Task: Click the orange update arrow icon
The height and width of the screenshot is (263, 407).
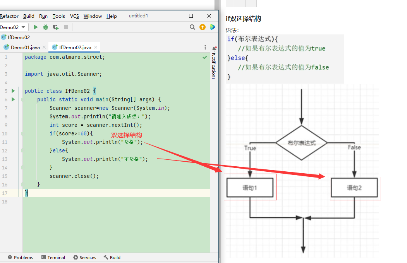Action: (203, 27)
